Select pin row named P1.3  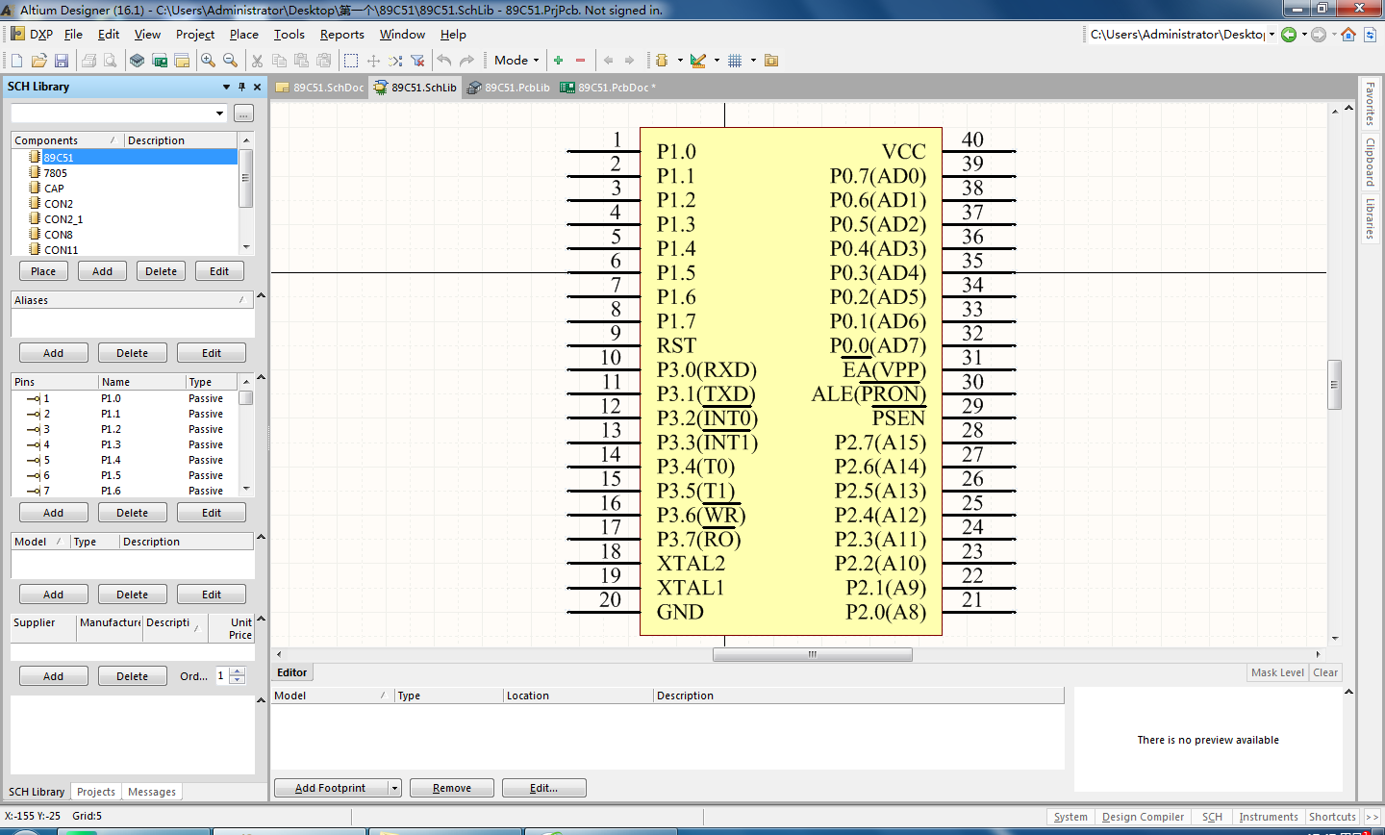(125, 444)
